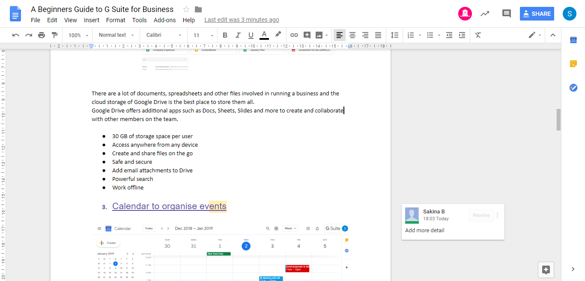Image resolution: width=585 pixels, height=281 pixels.
Task: Open Google Tasks side panel
Action: coord(573,88)
